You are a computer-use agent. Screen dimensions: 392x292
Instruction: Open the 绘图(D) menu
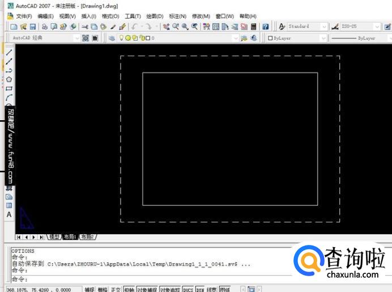pyautogui.click(x=155, y=16)
